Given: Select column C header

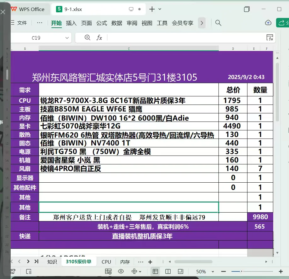Looking at the screenshot, I should (x=129, y=49).
